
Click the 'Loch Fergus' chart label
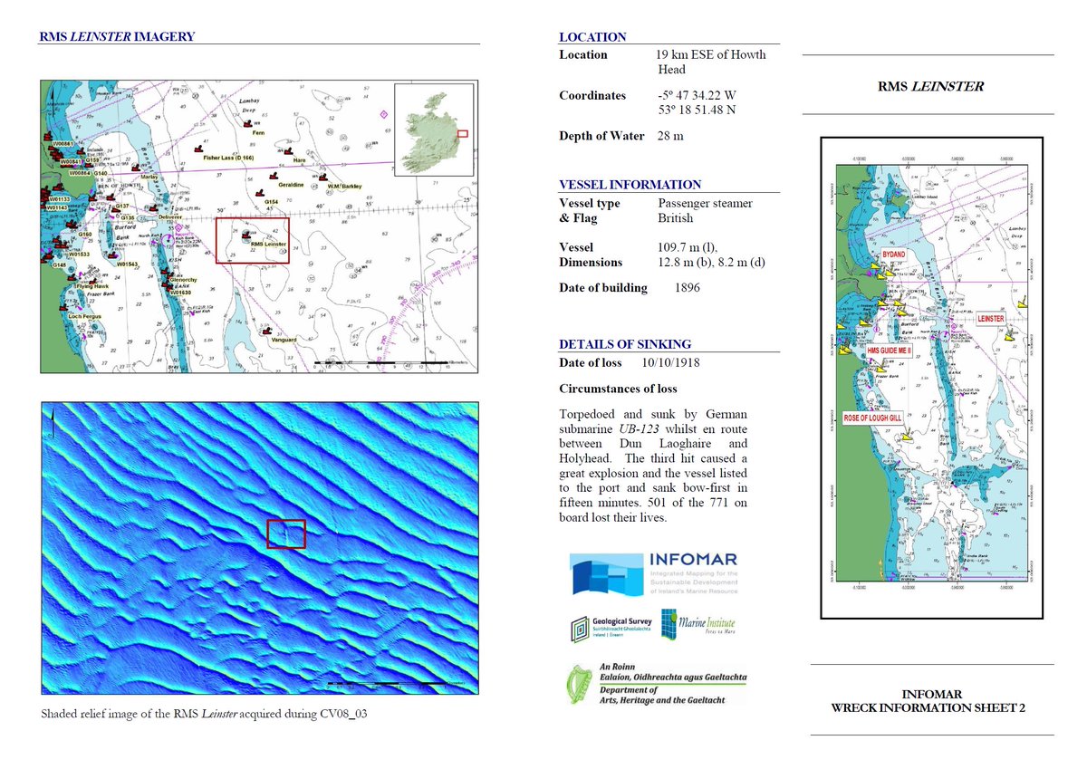point(85,316)
